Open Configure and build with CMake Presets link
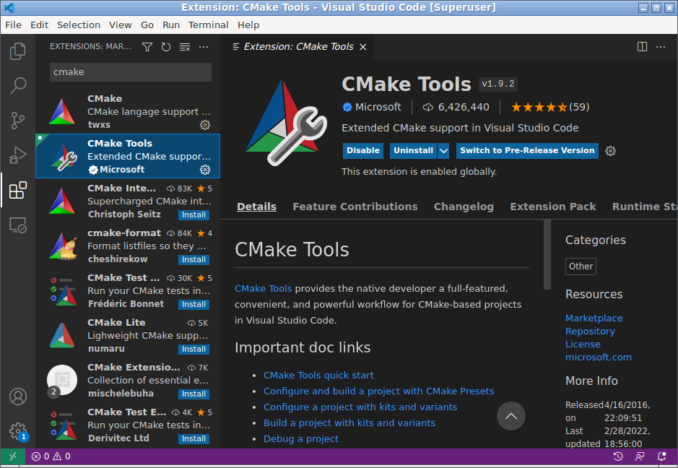 [379, 391]
